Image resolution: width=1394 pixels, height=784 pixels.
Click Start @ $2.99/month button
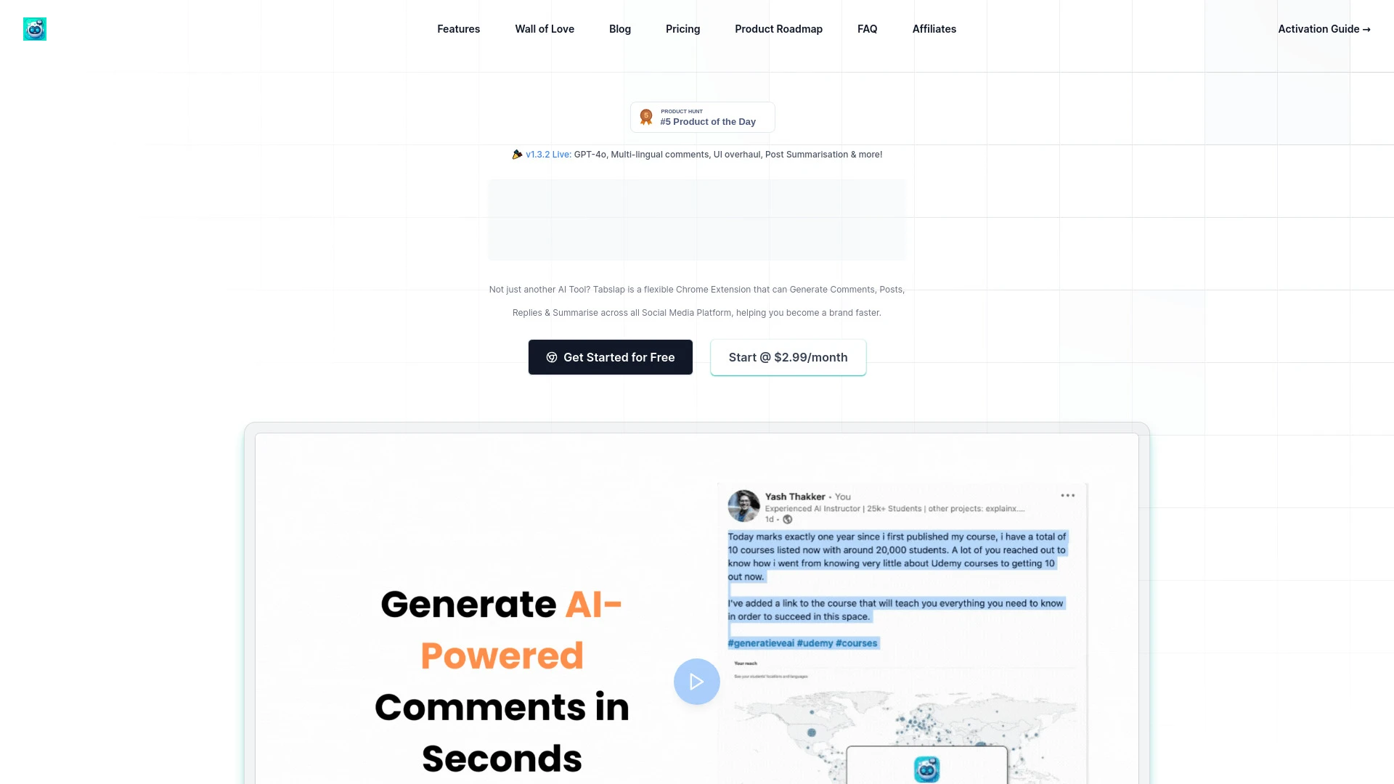(x=788, y=357)
